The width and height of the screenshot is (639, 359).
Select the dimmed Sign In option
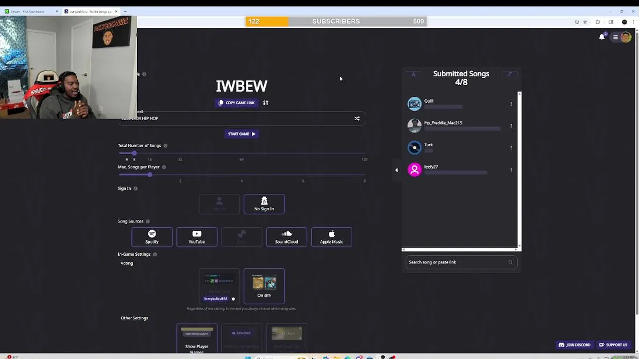click(x=219, y=204)
